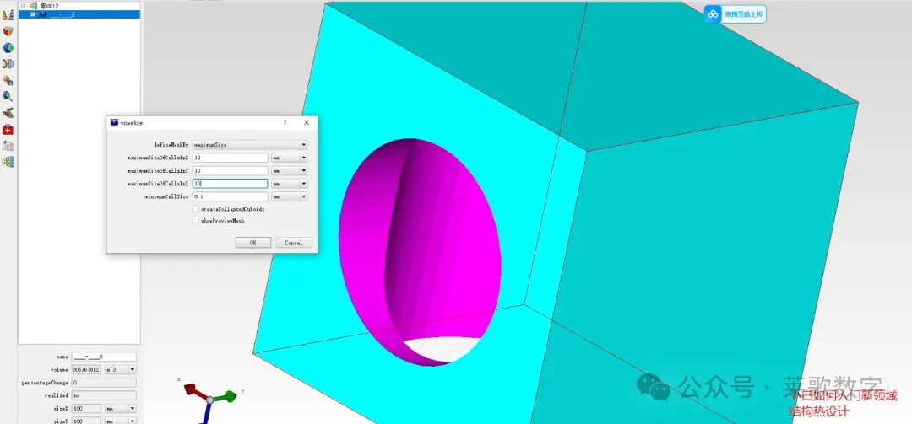Viewport: 912px width, 424px height.
Task: Click the maximumSizeOfCellsInY input field
Action: [x=231, y=171]
